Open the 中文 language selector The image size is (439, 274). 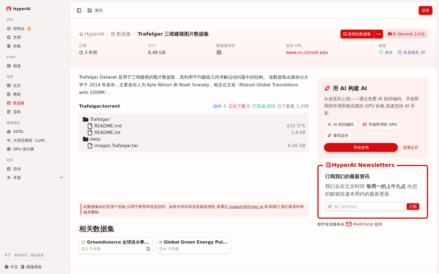pos(11,267)
